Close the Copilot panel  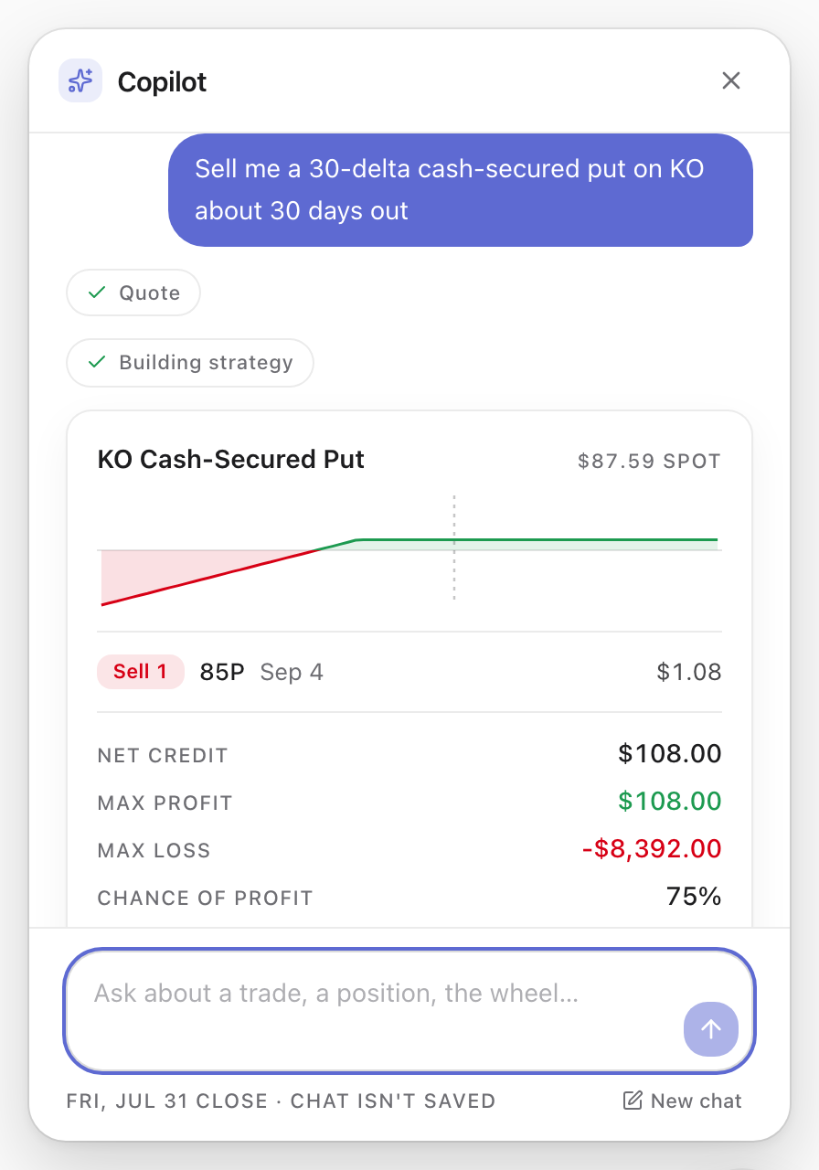point(730,80)
